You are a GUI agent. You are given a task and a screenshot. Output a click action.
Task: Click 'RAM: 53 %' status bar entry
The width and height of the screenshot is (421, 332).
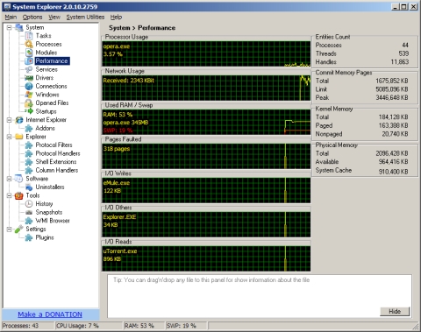coord(139,326)
